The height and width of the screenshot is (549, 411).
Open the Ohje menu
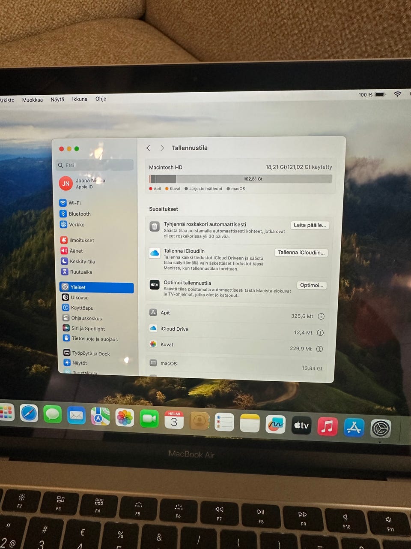click(x=101, y=99)
